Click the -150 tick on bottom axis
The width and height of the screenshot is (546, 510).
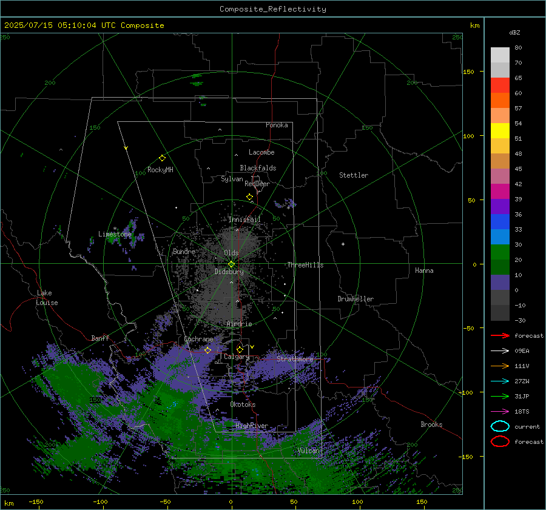36,502
